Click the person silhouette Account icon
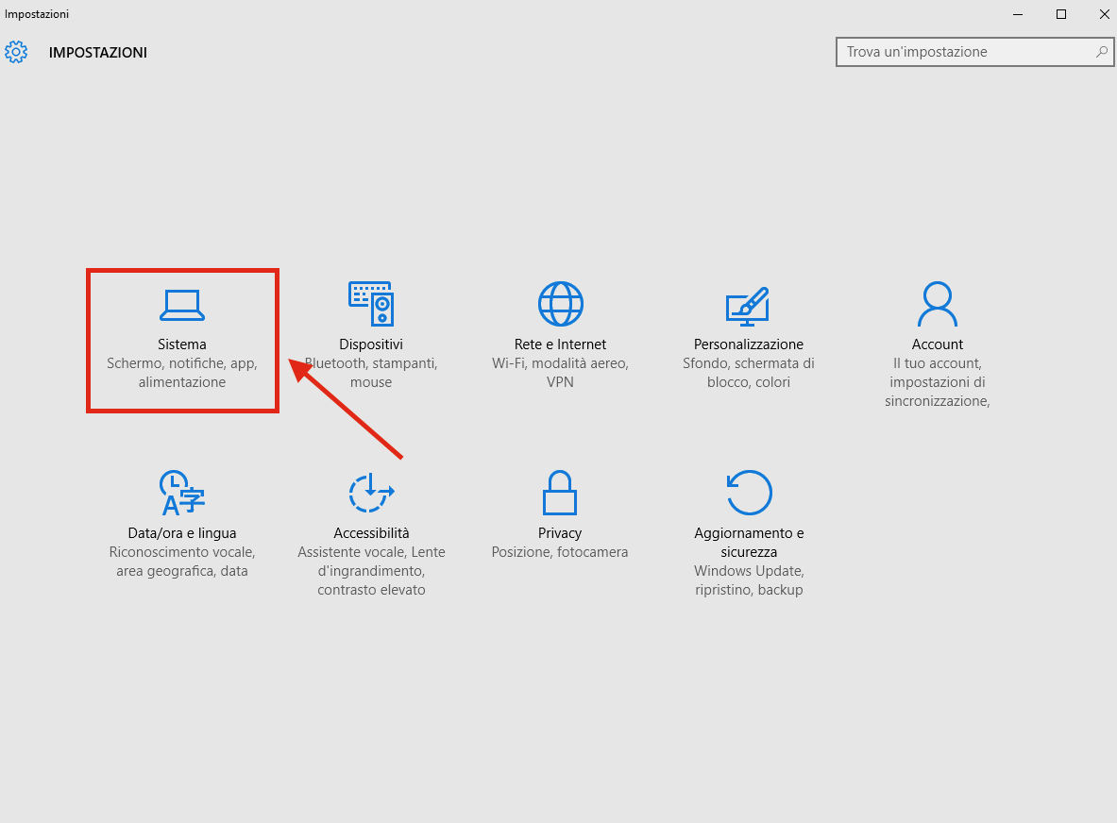This screenshot has height=823, width=1117. tap(938, 304)
